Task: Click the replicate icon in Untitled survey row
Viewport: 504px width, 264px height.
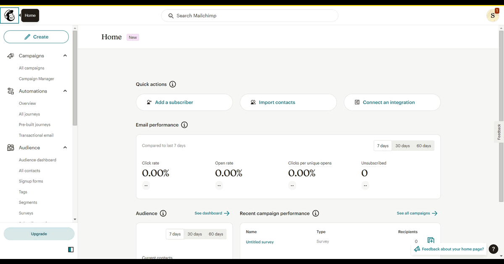Action: (430, 241)
